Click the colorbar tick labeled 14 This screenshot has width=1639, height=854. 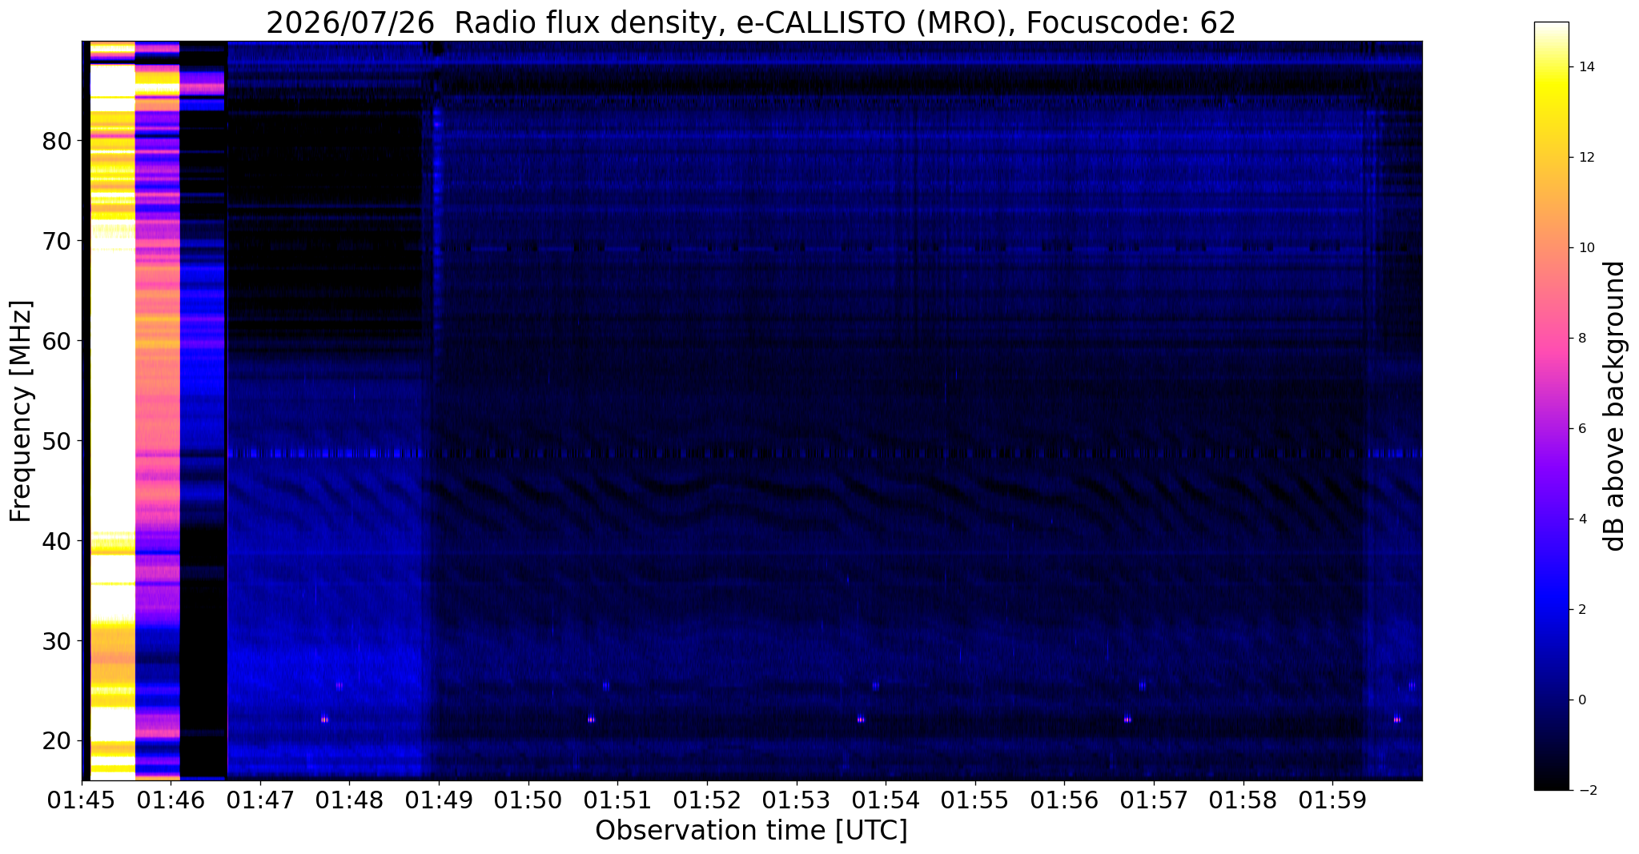[1585, 67]
